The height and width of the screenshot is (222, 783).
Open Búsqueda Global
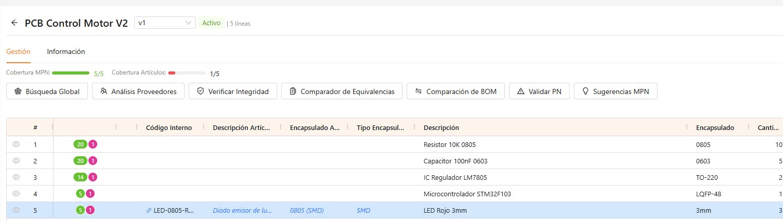tap(47, 91)
